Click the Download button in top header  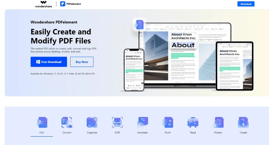(246, 4)
